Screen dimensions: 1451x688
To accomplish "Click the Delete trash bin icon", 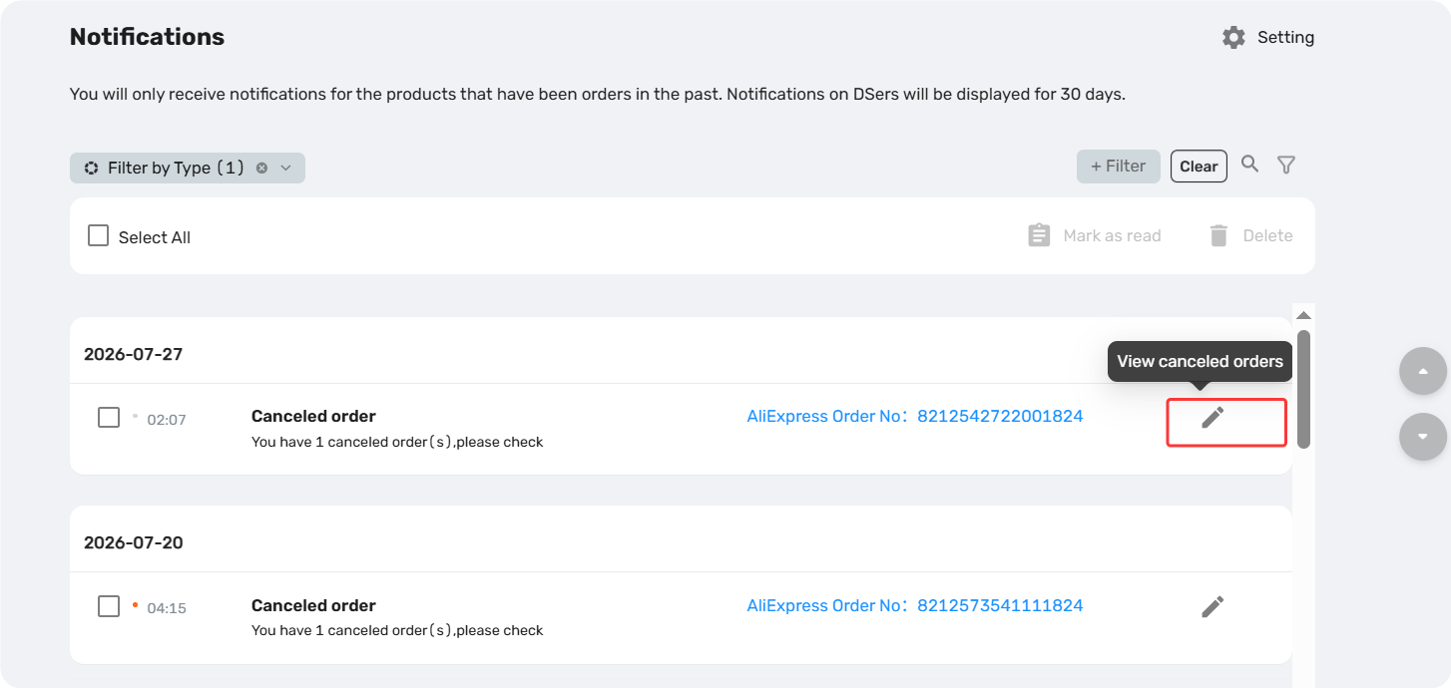I will pos(1218,235).
